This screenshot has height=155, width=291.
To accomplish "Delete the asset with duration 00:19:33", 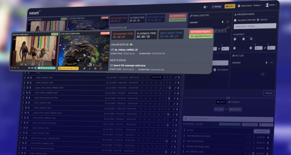I will [x=268, y=137].
